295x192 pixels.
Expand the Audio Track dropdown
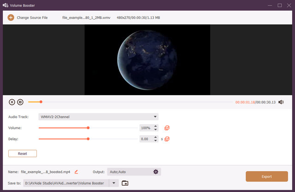155,117
